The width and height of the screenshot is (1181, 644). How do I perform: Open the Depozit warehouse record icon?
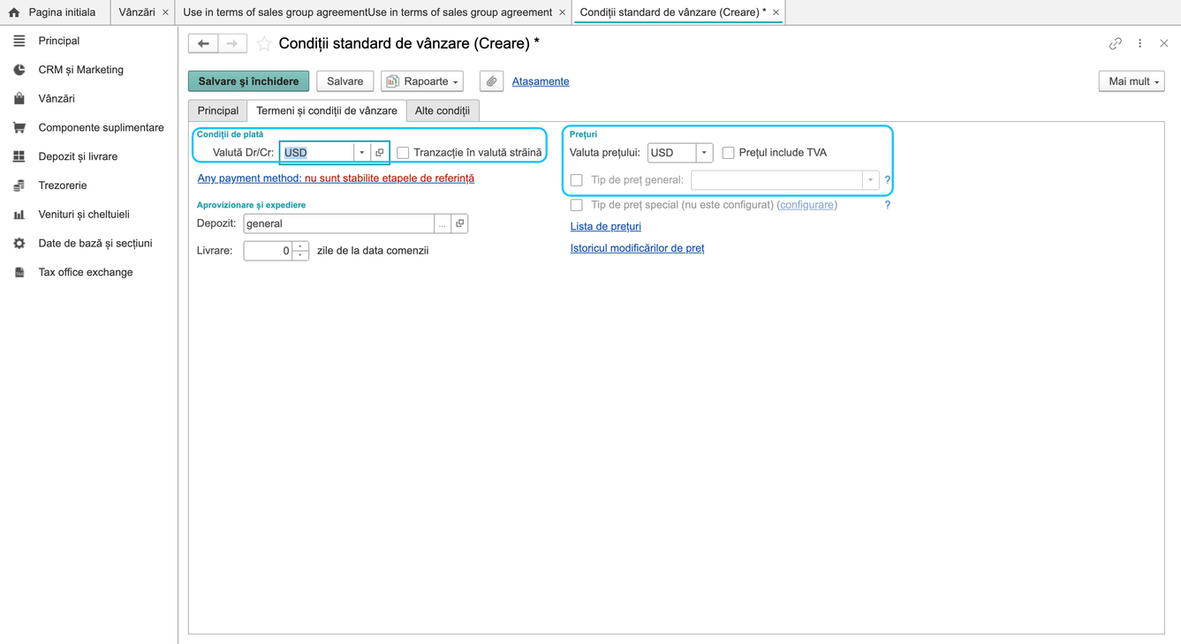tap(459, 224)
